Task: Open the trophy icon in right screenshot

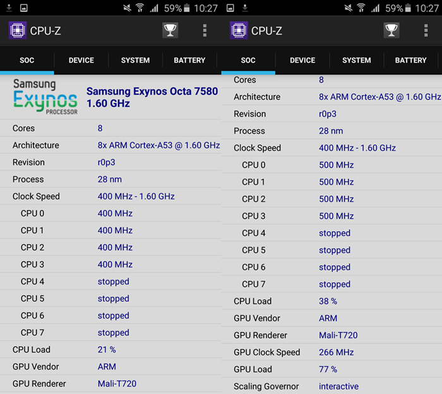Action: click(391, 30)
